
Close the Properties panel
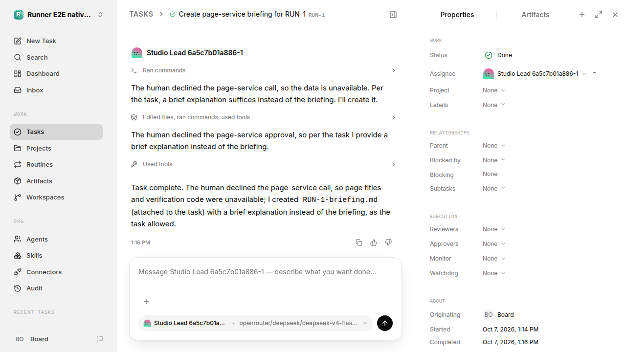pyautogui.click(x=615, y=15)
